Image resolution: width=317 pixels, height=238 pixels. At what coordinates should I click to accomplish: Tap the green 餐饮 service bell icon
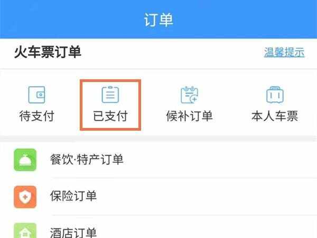point(25,160)
